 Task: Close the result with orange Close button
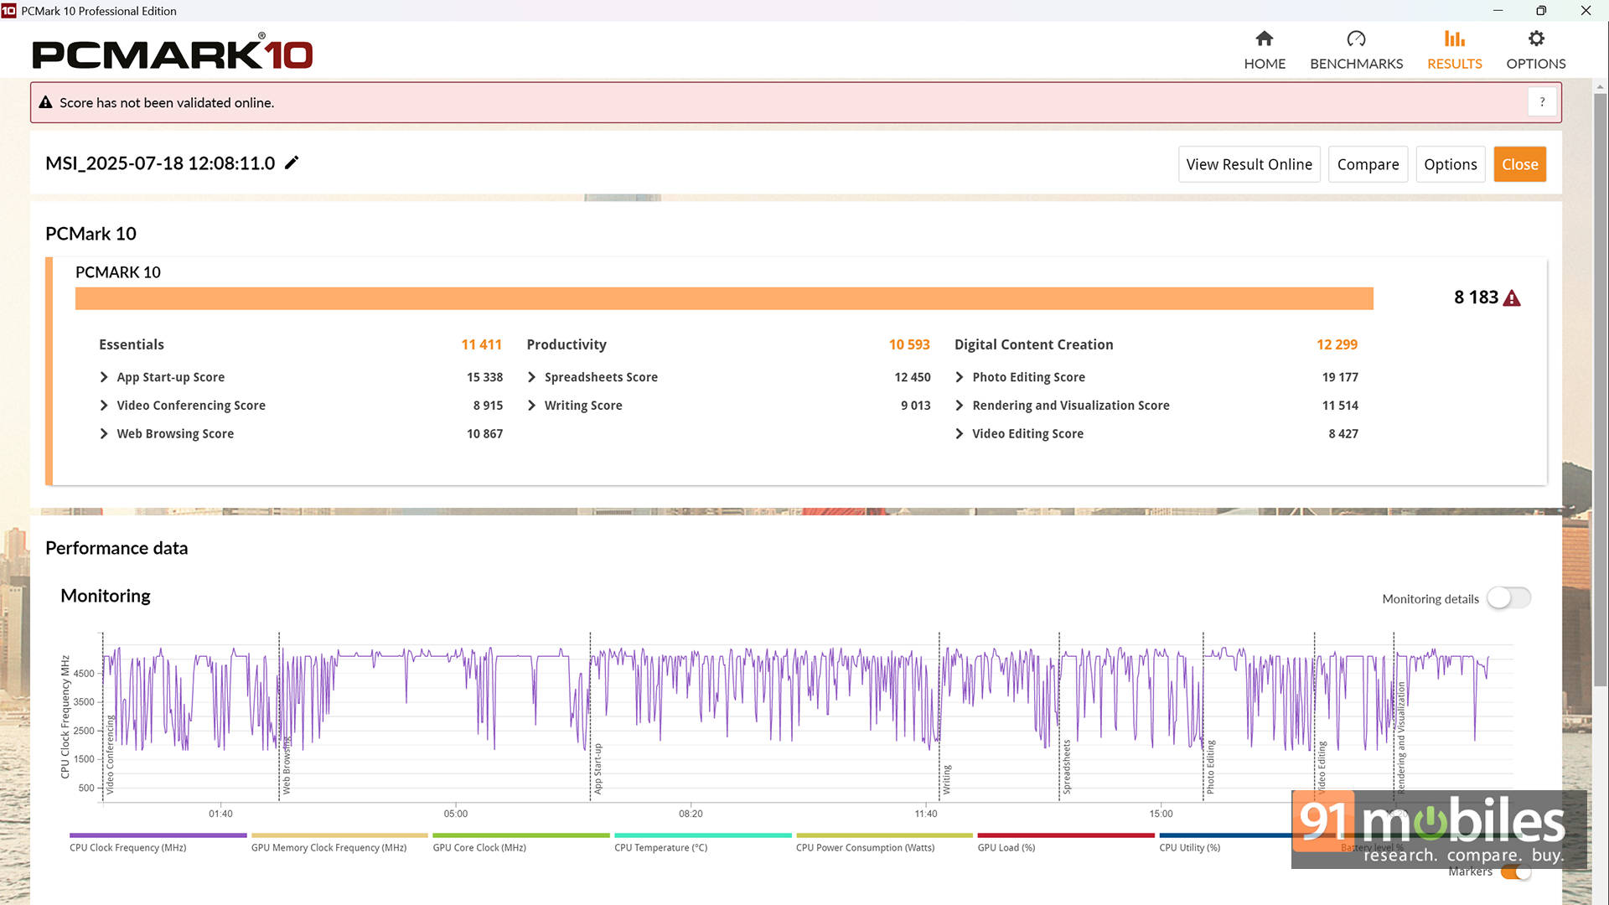[1519, 164]
